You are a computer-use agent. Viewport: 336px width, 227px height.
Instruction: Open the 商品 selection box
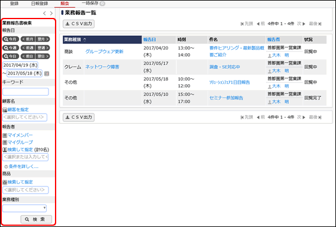pyautogui.click(x=26, y=190)
